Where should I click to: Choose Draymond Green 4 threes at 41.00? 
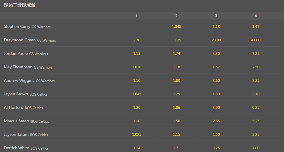click(x=256, y=40)
